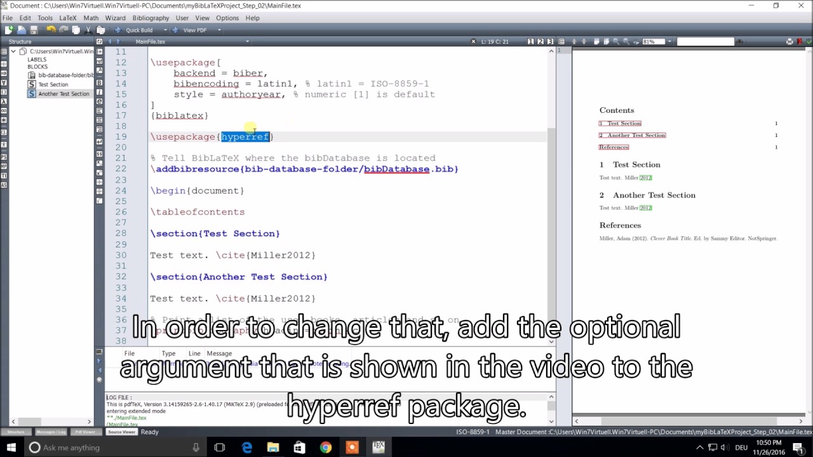Print the PDF using printer icon
This screenshot has height=457, width=813.
click(x=789, y=41)
